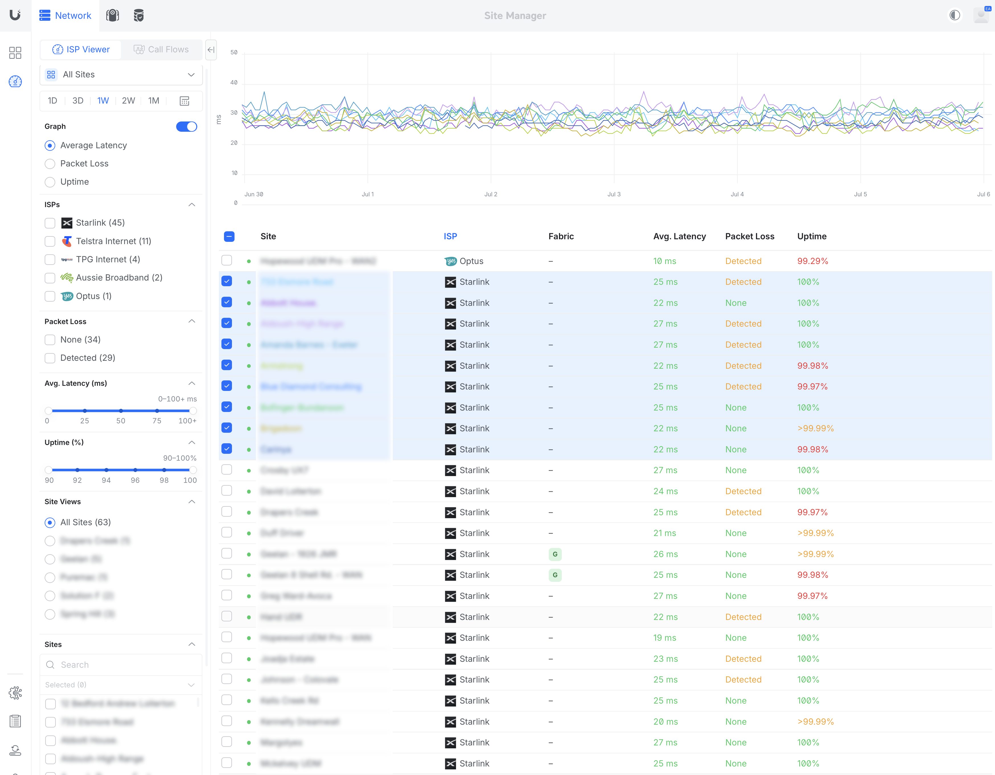This screenshot has width=995, height=775.
Task: Click the Avg. Latency slider max handle
Action: point(193,411)
